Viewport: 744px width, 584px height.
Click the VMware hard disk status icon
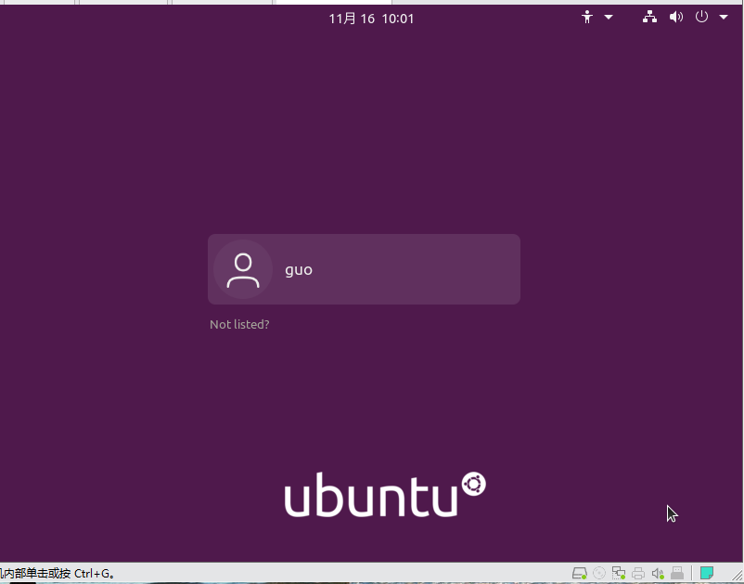click(580, 573)
